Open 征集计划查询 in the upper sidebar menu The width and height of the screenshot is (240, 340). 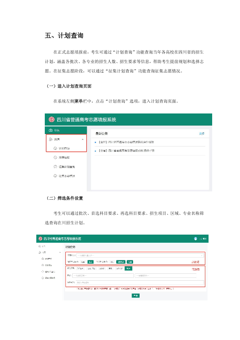(67, 167)
